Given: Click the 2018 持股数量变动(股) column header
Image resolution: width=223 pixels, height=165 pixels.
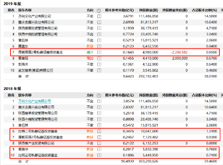Looking at the screenshot, I should click(175, 95).
